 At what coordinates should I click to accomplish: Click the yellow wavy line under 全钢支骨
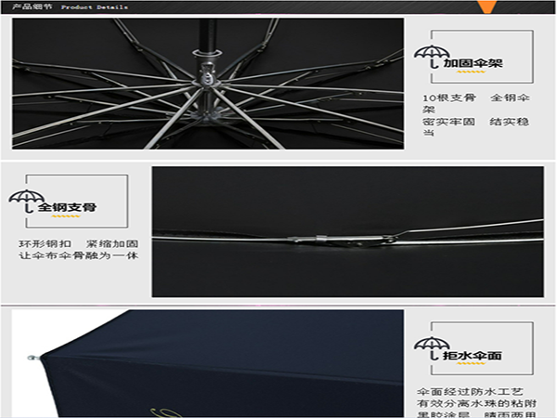click(x=67, y=217)
